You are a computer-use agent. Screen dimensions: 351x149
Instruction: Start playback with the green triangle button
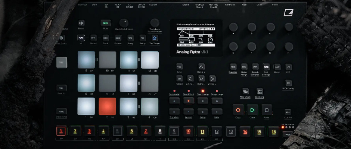252,110
